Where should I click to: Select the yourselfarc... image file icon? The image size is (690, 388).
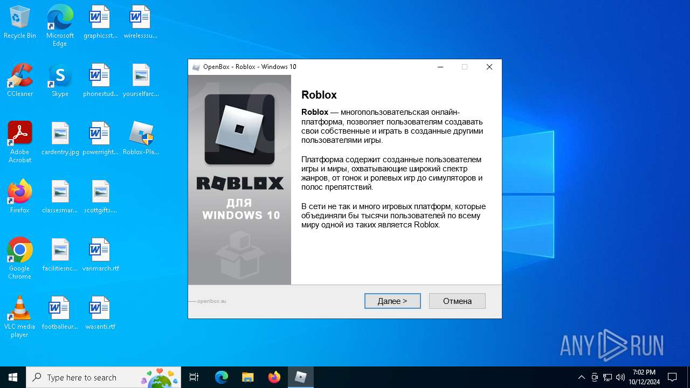(141, 81)
